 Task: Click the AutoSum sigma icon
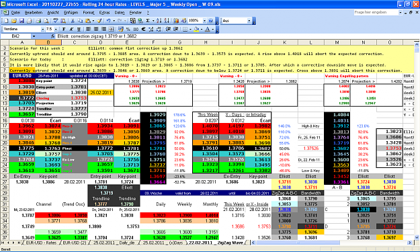click(148, 21)
